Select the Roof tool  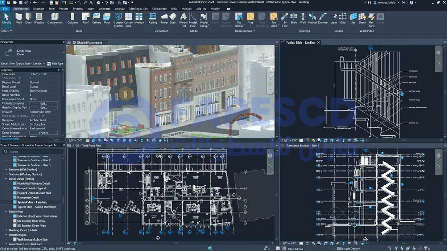86,18
